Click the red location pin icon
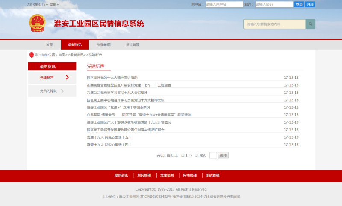 click(31, 55)
